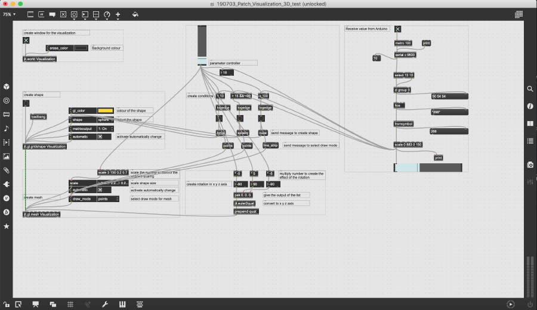
Task: Open the Objects browser in left sidebar
Action: [x=7, y=86]
